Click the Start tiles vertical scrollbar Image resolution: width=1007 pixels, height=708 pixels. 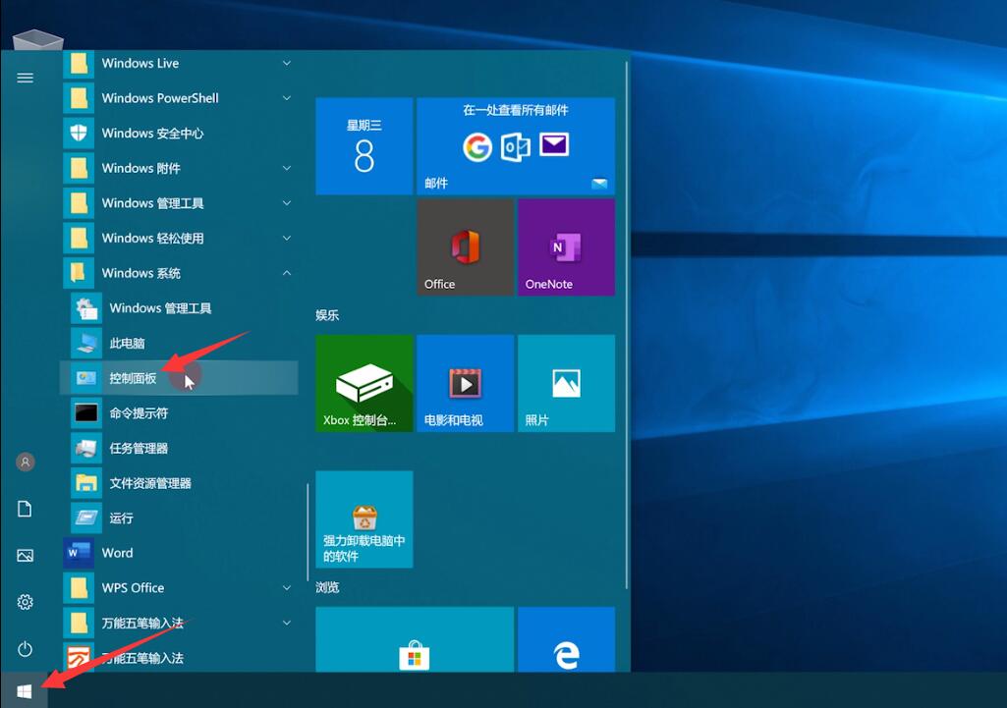coord(627,324)
